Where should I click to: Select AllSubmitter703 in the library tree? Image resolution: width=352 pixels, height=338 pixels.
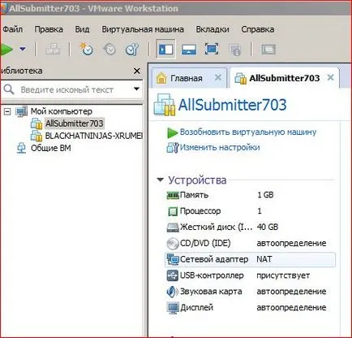pyautogui.click(x=75, y=123)
